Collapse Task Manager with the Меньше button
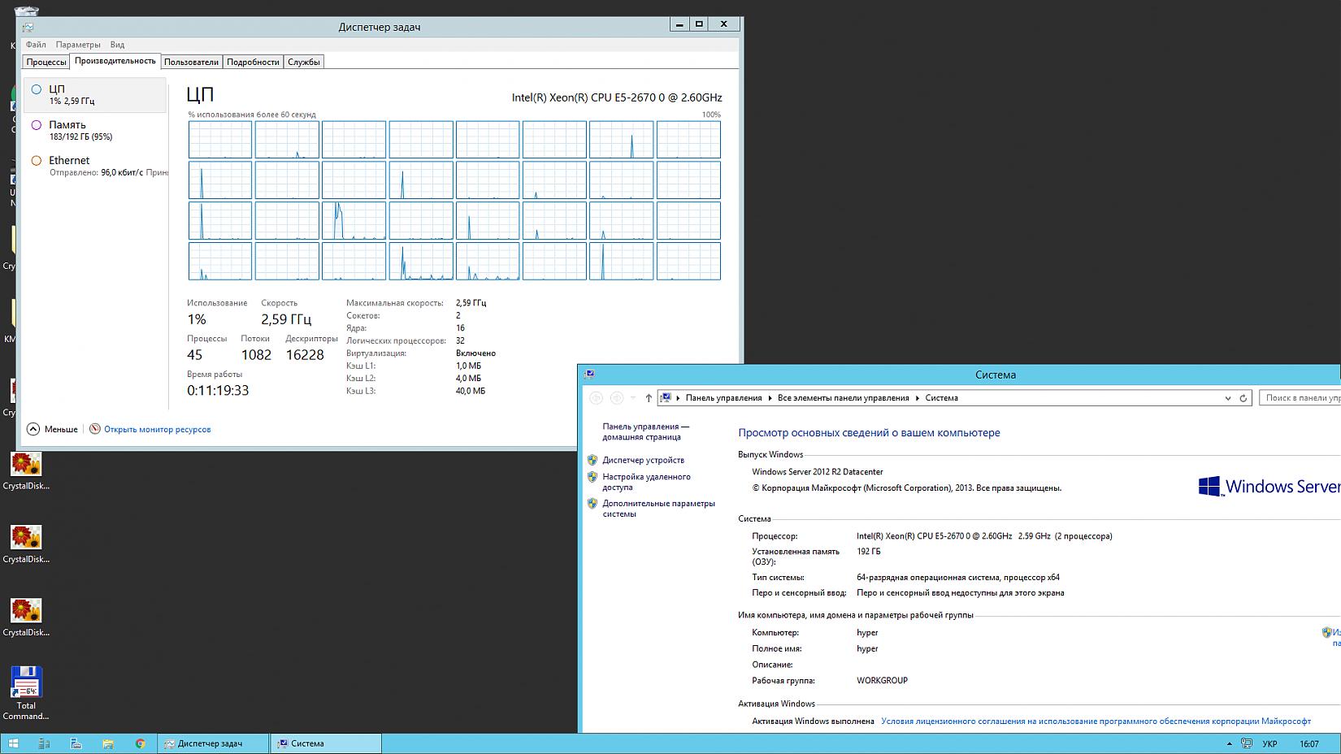The image size is (1341, 754). coord(53,429)
